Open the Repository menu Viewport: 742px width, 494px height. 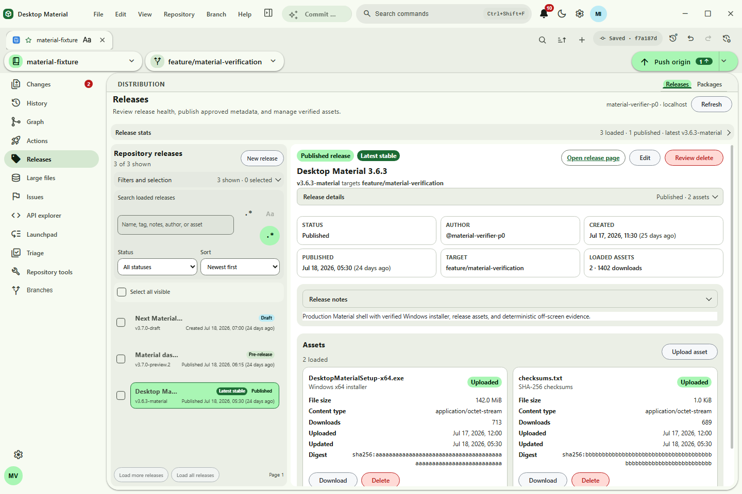(x=179, y=14)
